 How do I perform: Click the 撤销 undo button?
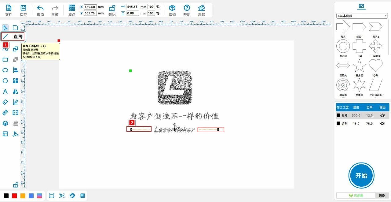40,10
